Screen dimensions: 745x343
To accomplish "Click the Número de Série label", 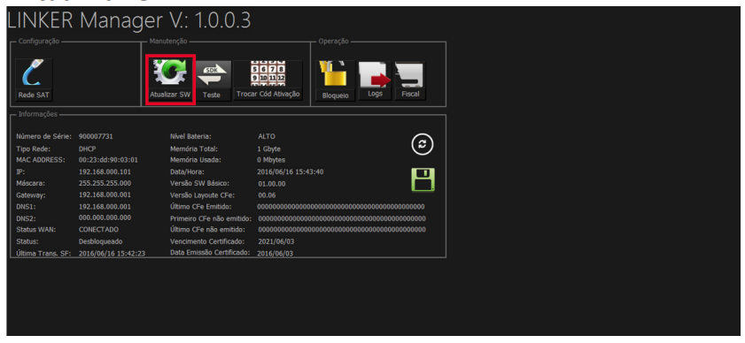I will [43, 136].
